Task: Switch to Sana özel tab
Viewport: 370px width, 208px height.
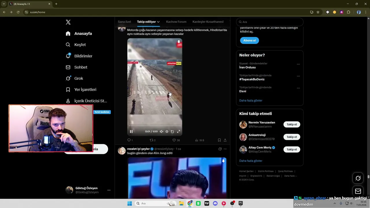Action: pyautogui.click(x=124, y=22)
